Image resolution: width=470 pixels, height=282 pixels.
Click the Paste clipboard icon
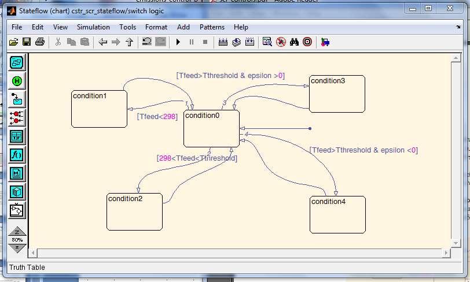coord(85,42)
